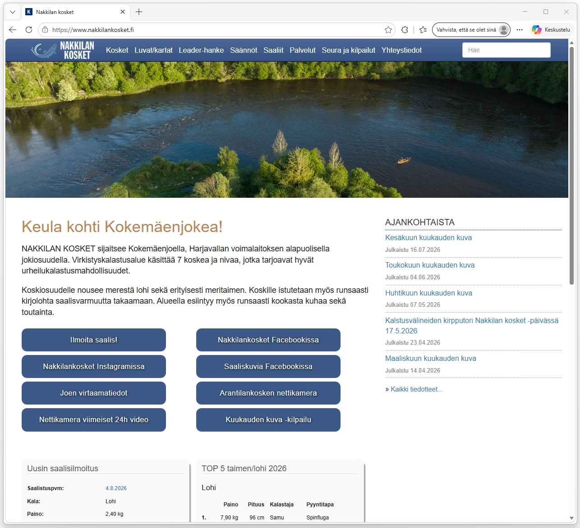Open a new browser tab

139,12
